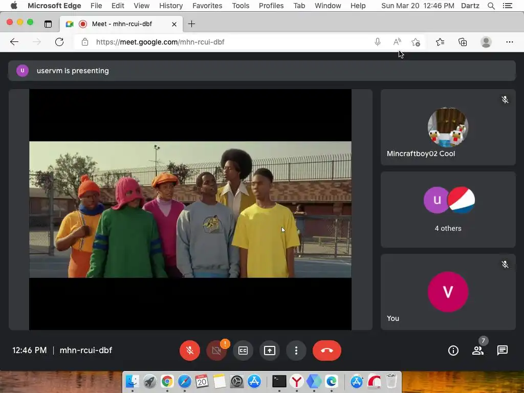The height and width of the screenshot is (393, 524).
Task: Leave the call with the red hang-up button
Action: (x=327, y=350)
